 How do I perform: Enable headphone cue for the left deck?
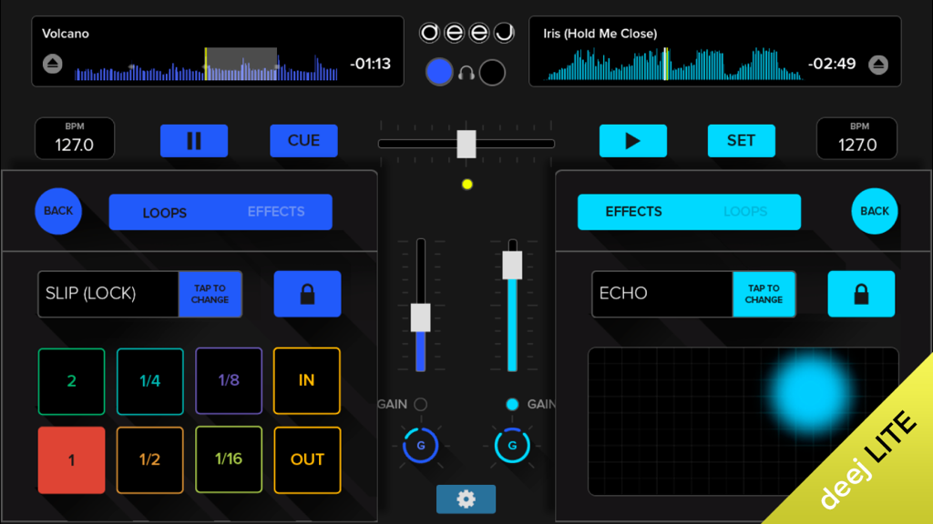coord(438,71)
